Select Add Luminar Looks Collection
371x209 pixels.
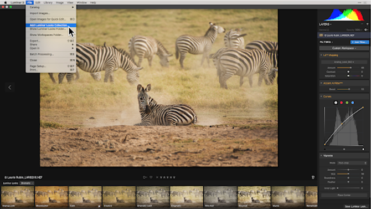pyautogui.click(x=51, y=25)
